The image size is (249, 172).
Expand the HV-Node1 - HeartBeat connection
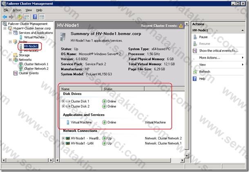pos(63,138)
